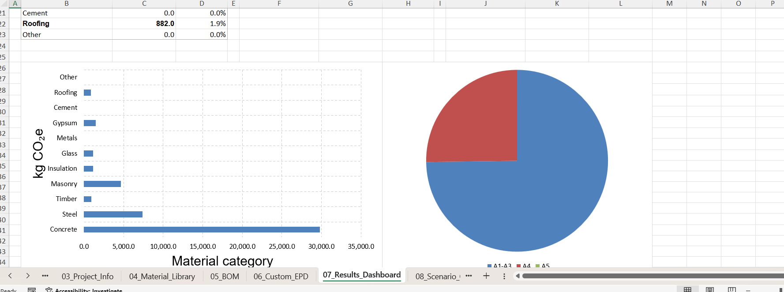Click the 'Concrete' category axis label
This screenshot has height=292, width=784.
click(x=64, y=229)
